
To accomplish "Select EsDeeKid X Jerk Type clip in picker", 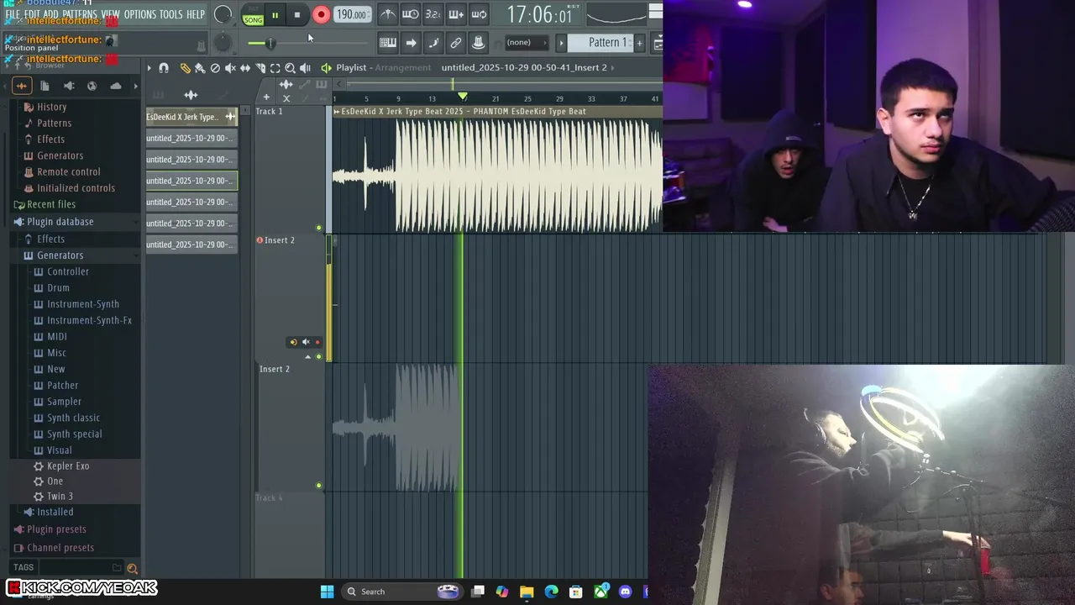I will click(x=191, y=117).
